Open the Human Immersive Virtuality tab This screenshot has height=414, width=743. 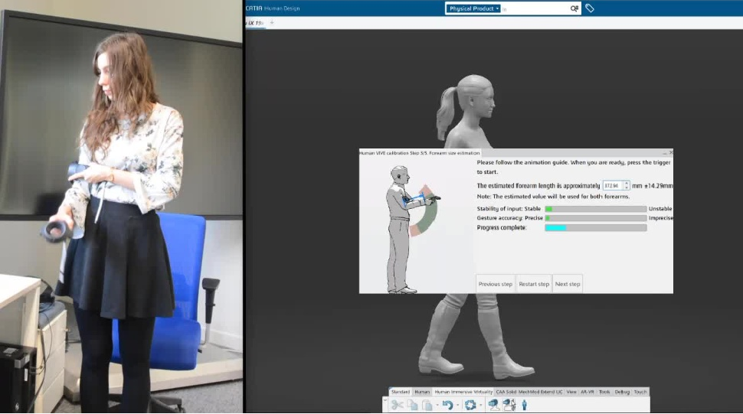click(x=463, y=392)
